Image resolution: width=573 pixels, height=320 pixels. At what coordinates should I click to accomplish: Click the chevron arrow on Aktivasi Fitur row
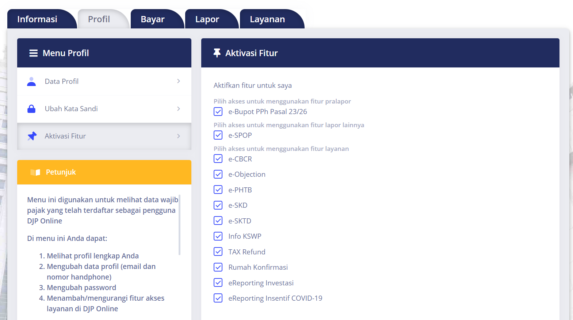(179, 136)
